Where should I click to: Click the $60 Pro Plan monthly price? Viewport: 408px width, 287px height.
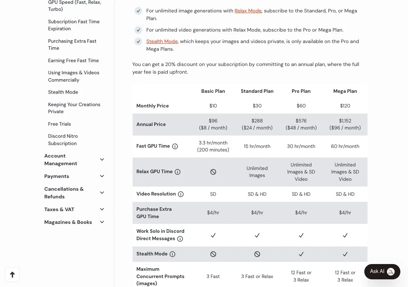301,106
